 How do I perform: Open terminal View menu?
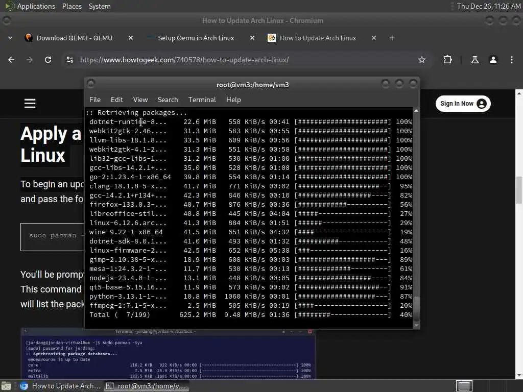(x=140, y=100)
